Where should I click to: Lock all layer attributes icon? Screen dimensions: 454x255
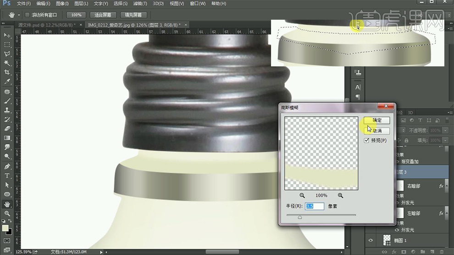tap(406, 140)
